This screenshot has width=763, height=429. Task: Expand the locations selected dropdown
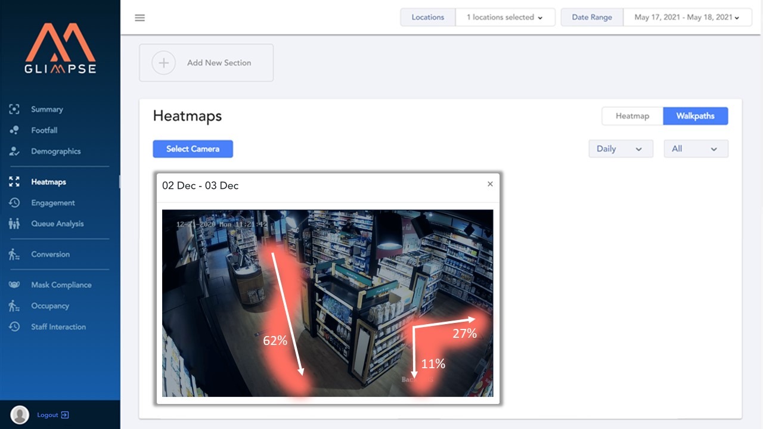coord(505,17)
